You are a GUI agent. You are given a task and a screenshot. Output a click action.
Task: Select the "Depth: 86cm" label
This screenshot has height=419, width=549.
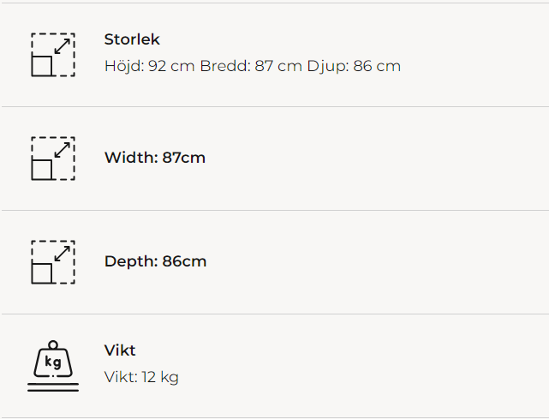pos(155,261)
